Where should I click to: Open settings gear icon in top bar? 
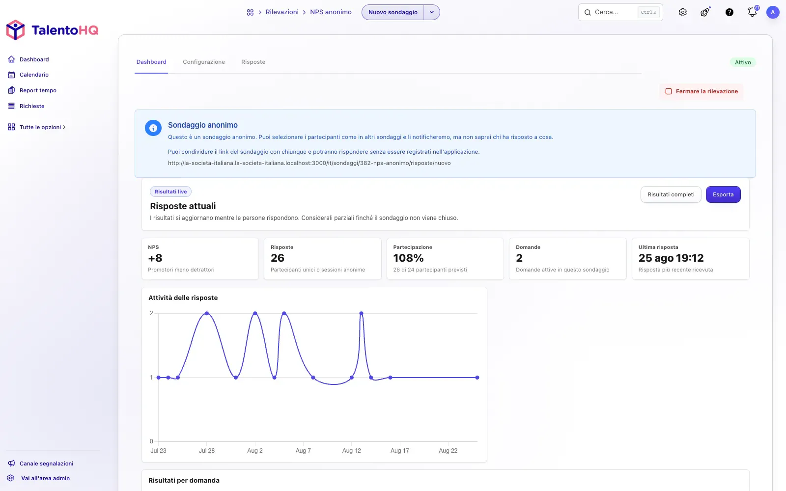(683, 12)
